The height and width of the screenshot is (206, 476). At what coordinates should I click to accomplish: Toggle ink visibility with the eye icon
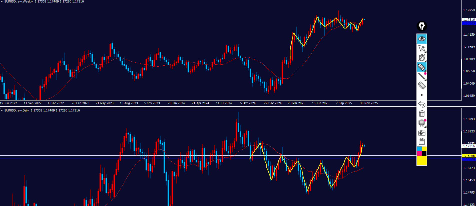422,39
